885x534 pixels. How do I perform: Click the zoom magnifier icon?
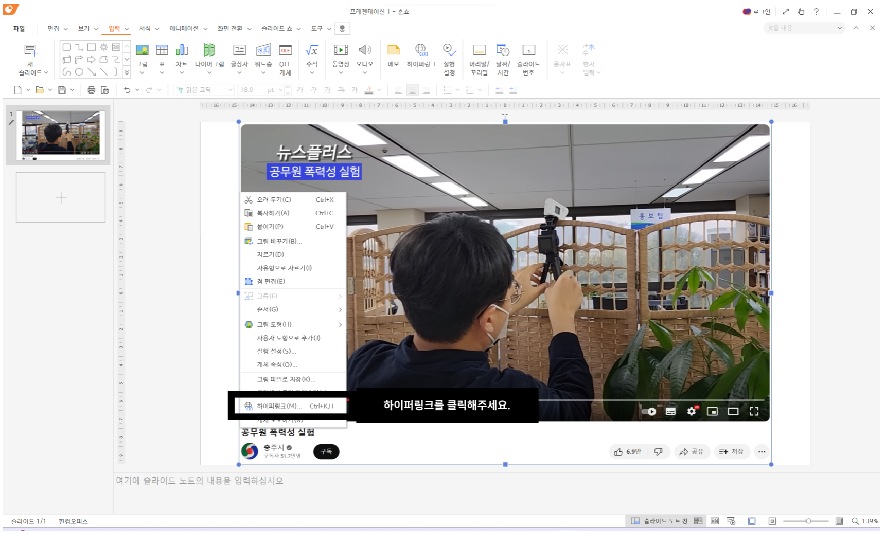pos(855,521)
